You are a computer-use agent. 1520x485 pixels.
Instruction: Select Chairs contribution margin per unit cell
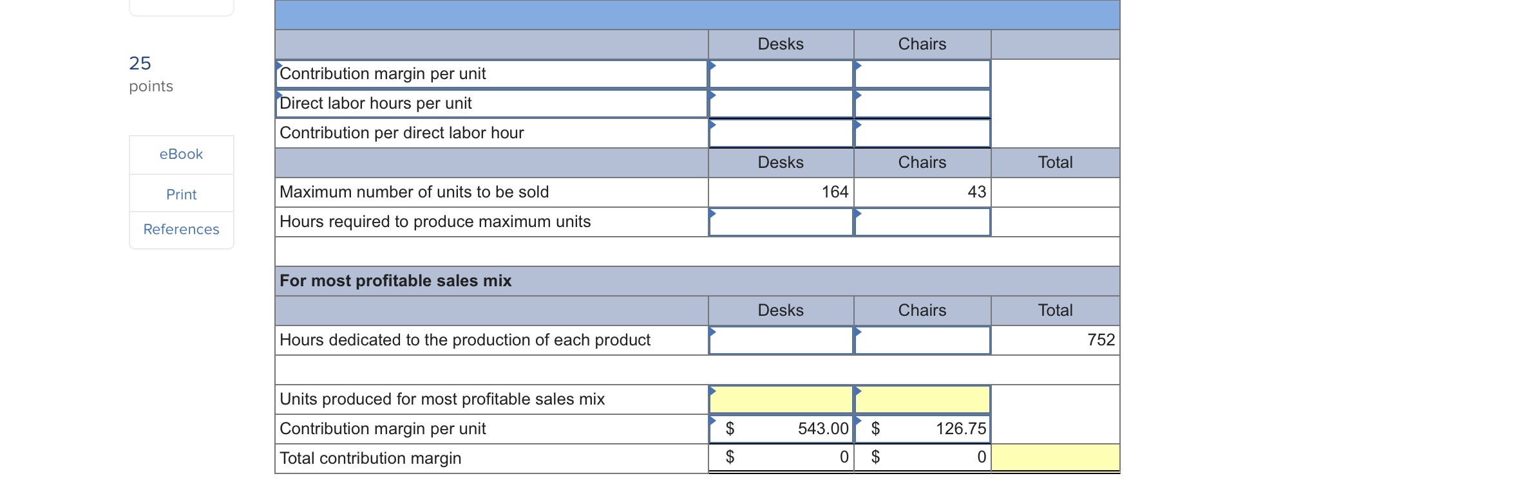click(x=922, y=74)
